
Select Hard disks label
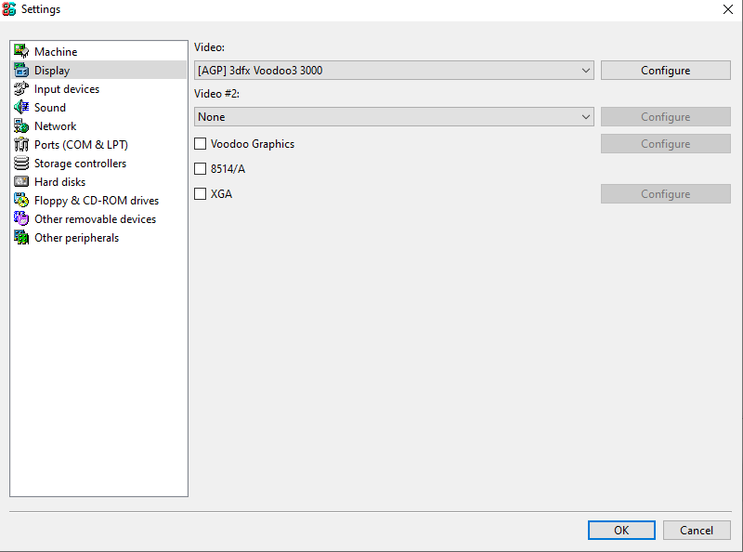(60, 182)
